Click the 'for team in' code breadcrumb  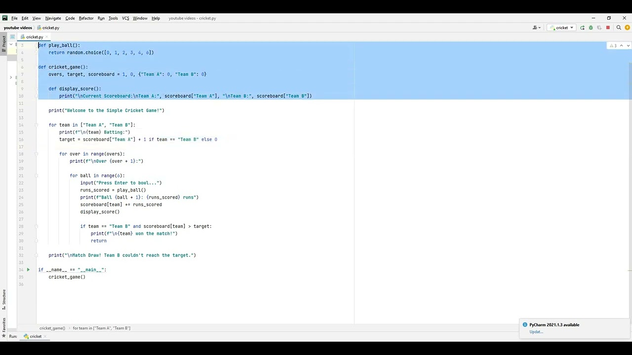tap(102, 328)
